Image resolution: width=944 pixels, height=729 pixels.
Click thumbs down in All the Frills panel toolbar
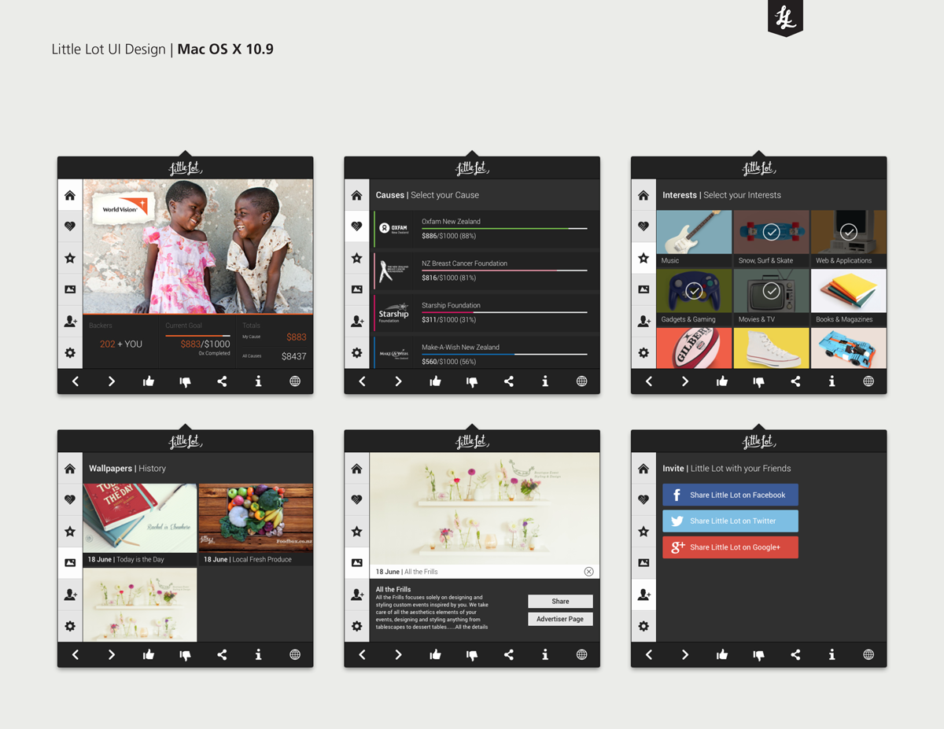[472, 654]
